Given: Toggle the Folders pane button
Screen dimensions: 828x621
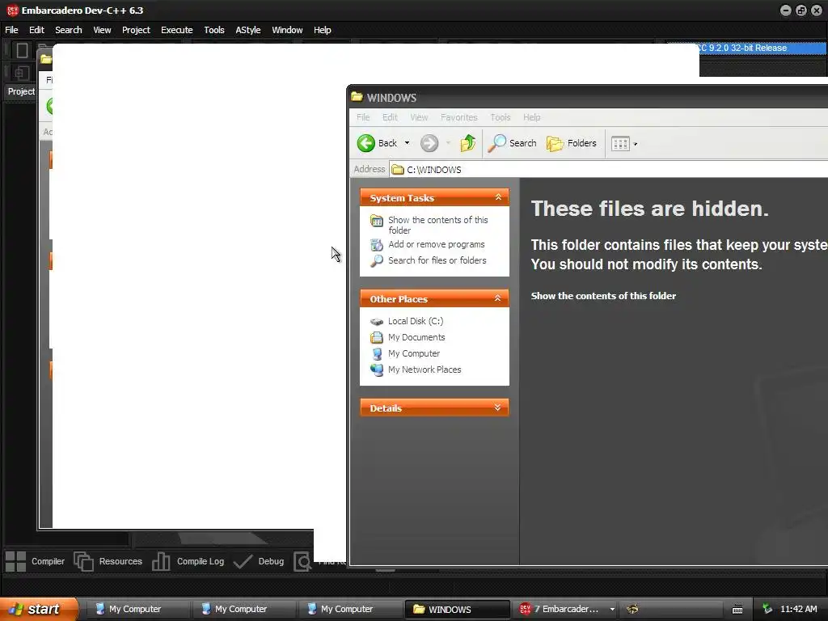Looking at the screenshot, I should click(x=572, y=143).
